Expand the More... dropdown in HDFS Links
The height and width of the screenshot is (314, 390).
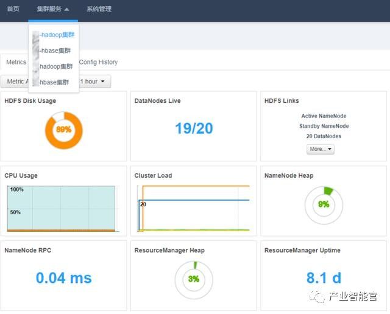tap(321, 149)
